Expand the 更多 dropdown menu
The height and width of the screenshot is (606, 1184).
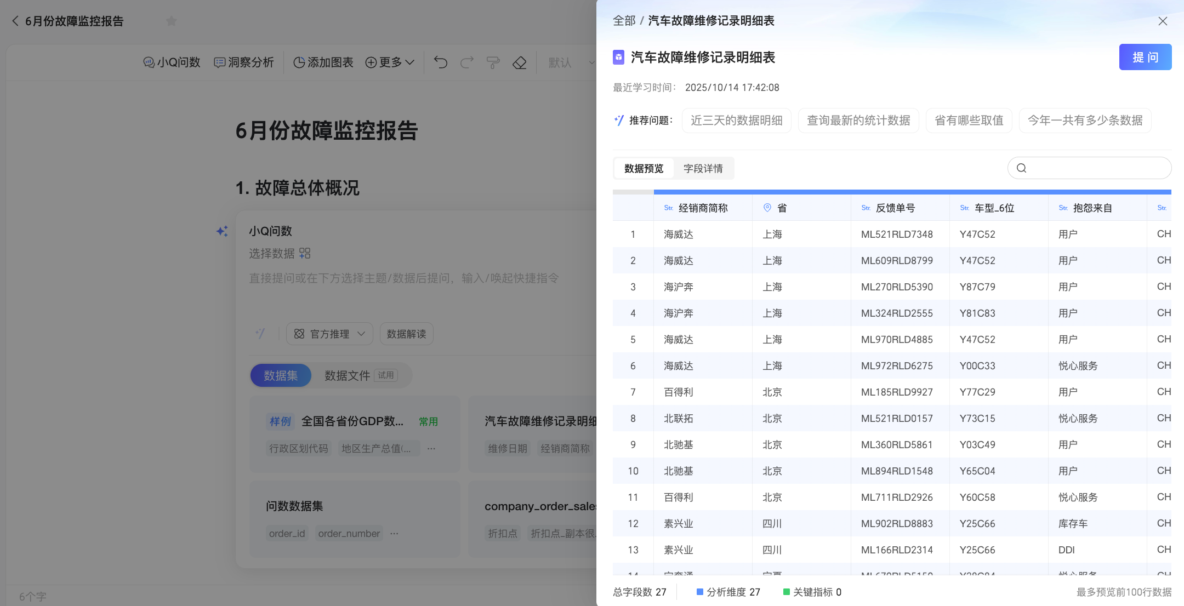click(390, 62)
